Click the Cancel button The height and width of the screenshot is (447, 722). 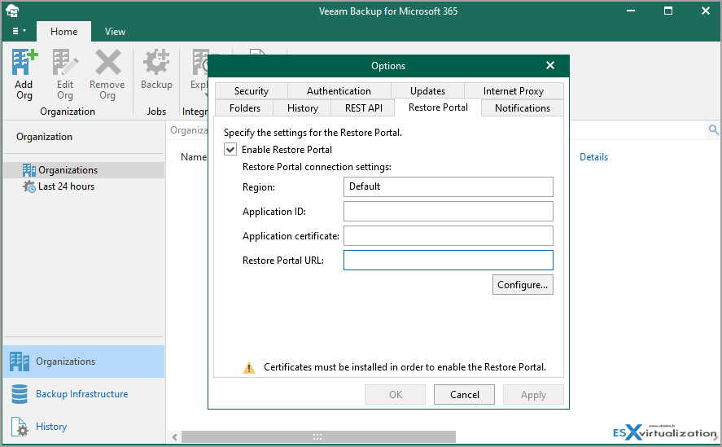pyautogui.click(x=464, y=394)
